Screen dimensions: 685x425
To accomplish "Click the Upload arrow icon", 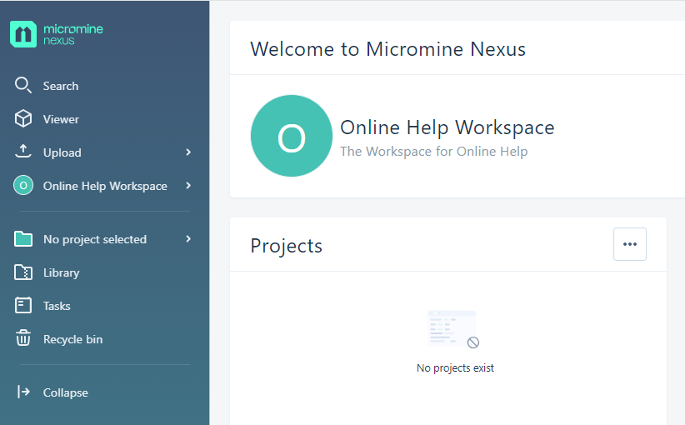I will click(x=23, y=152).
